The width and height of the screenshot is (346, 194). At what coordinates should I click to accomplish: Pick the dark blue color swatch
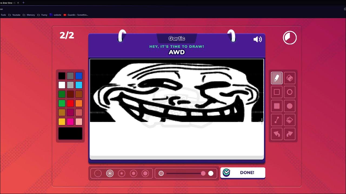pos(79,76)
